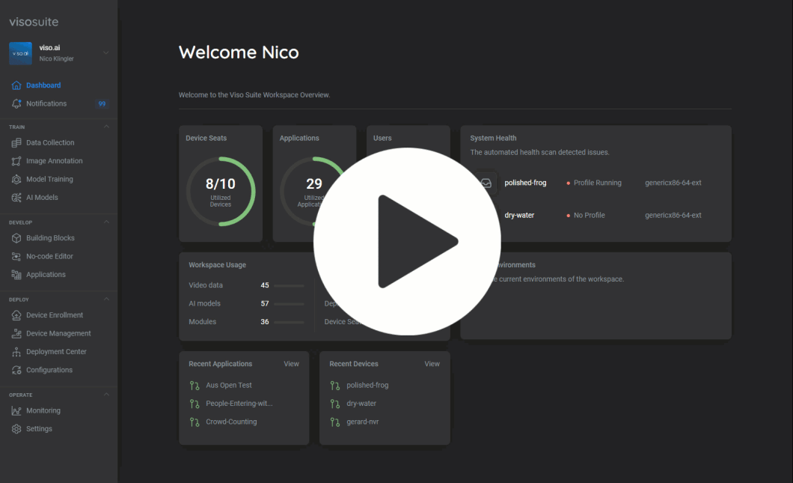Click genericx86-64-ext in dry-water row
This screenshot has width=793, height=483.
[x=673, y=215]
